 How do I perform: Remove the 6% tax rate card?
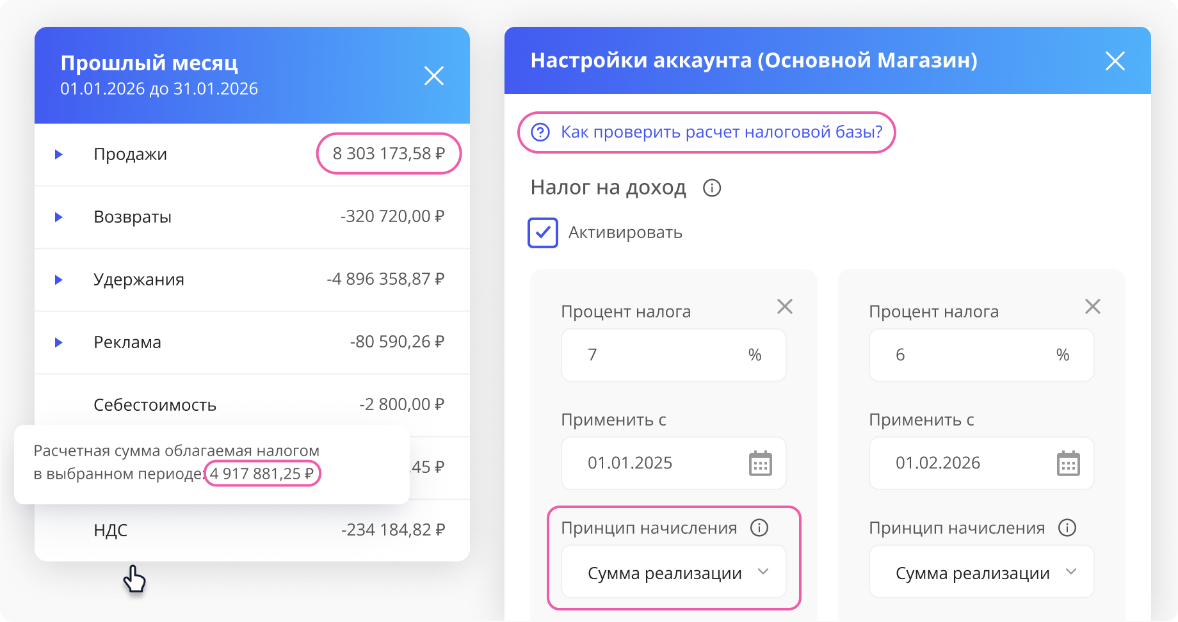point(1093,307)
